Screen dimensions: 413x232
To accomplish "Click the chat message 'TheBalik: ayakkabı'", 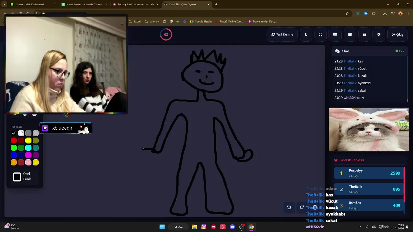I will (353, 83).
